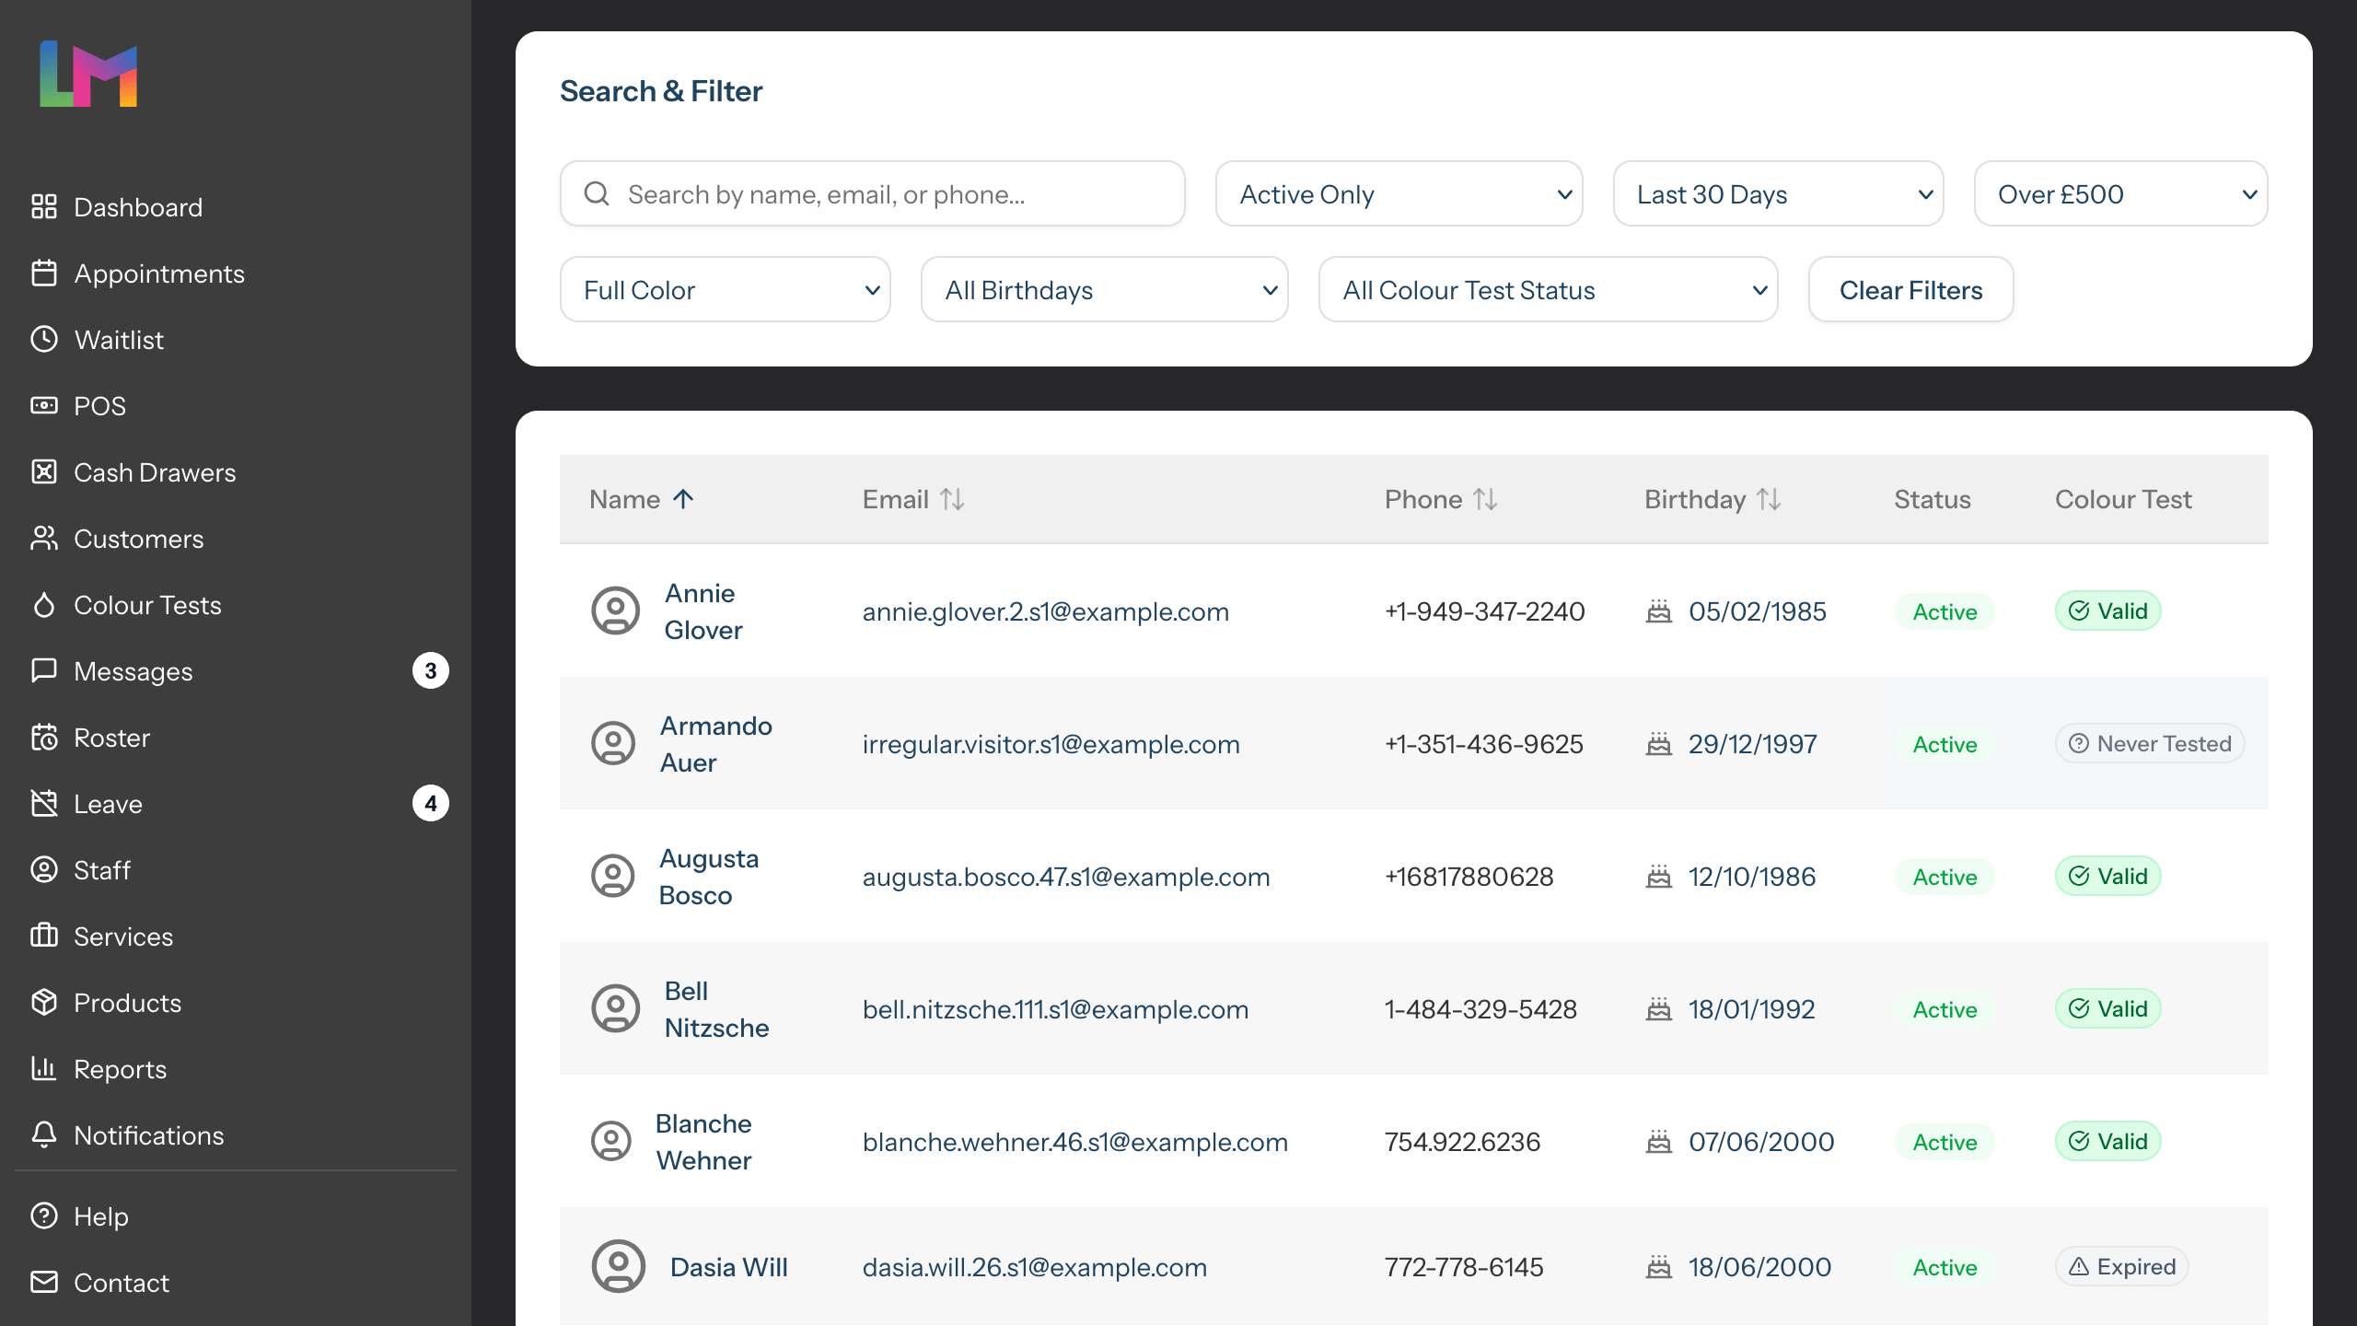Click Annie Glover's avatar icon
Screen dimensions: 2357x1326
click(x=615, y=611)
